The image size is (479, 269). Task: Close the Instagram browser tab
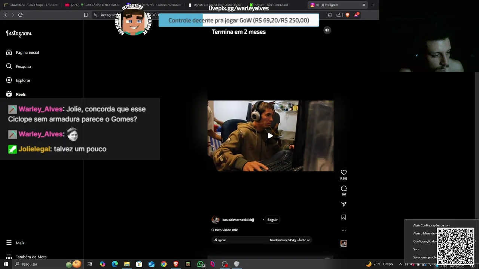(364, 5)
